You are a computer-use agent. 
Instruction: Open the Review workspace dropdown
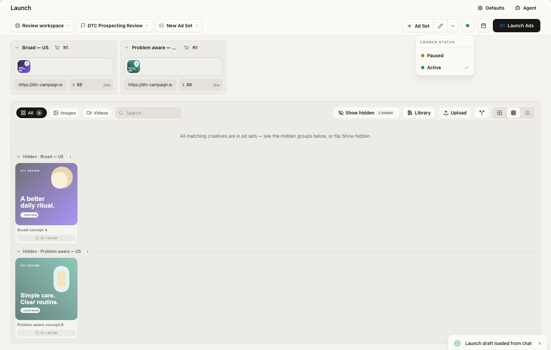click(x=42, y=26)
